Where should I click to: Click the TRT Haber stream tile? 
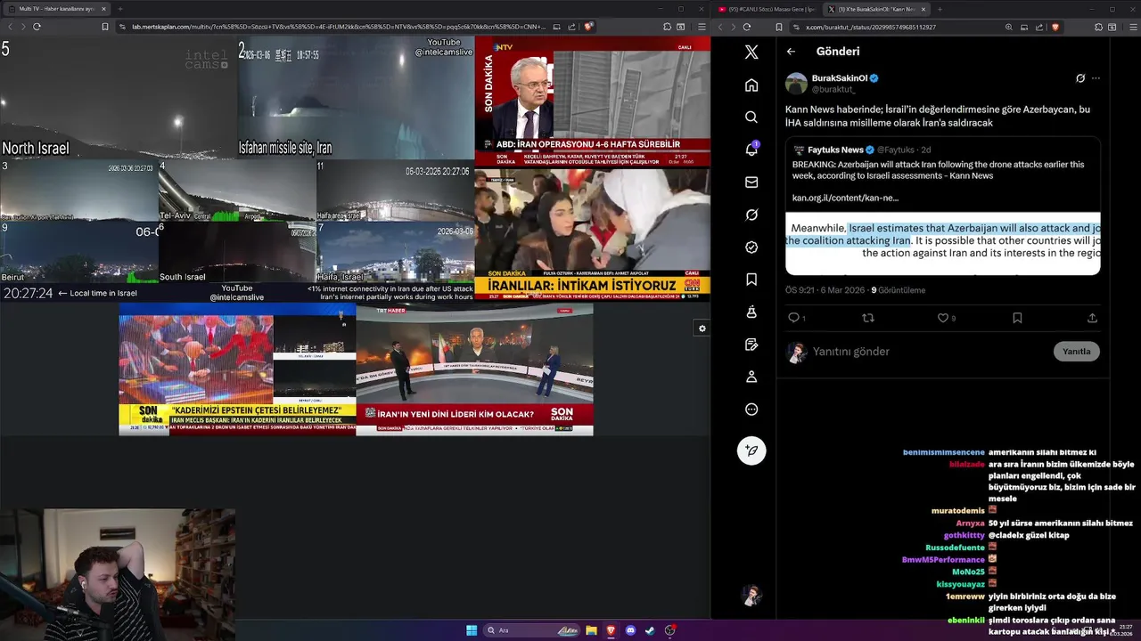(474, 369)
